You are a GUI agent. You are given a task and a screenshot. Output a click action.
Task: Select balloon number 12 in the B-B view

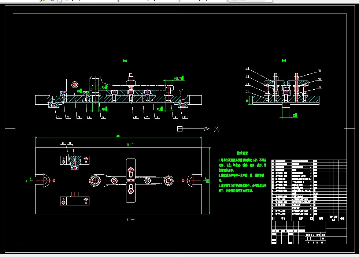click(x=247, y=84)
